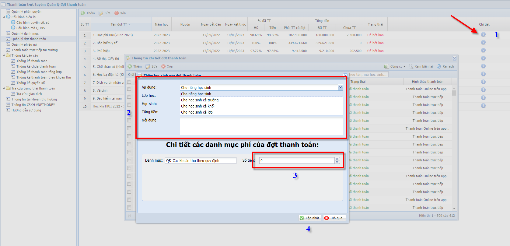Viewport: 510px width, 246px height.
Task: Click the info icon for Học phí HKI row
Action: [483, 34]
